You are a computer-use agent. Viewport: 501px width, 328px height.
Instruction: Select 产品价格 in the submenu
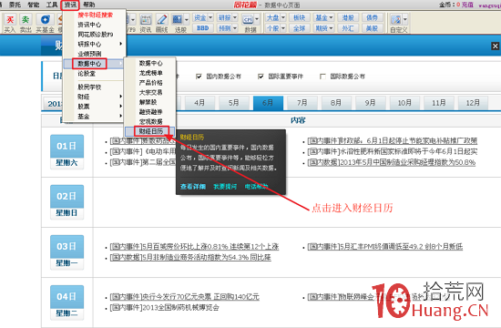(x=150, y=83)
